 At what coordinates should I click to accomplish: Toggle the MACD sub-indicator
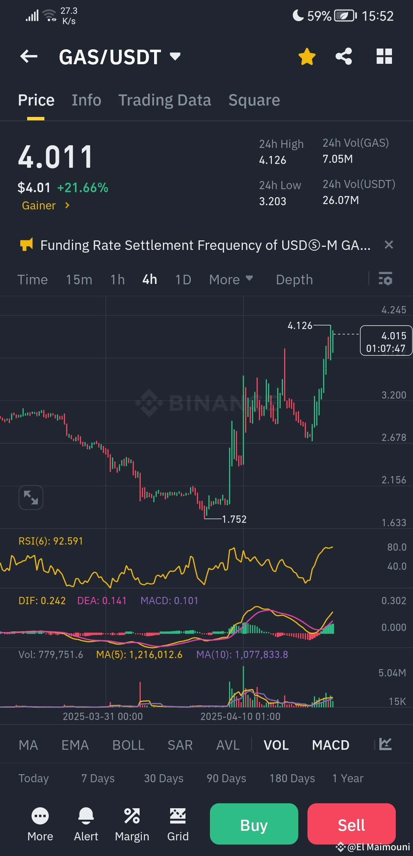[331, 745]
